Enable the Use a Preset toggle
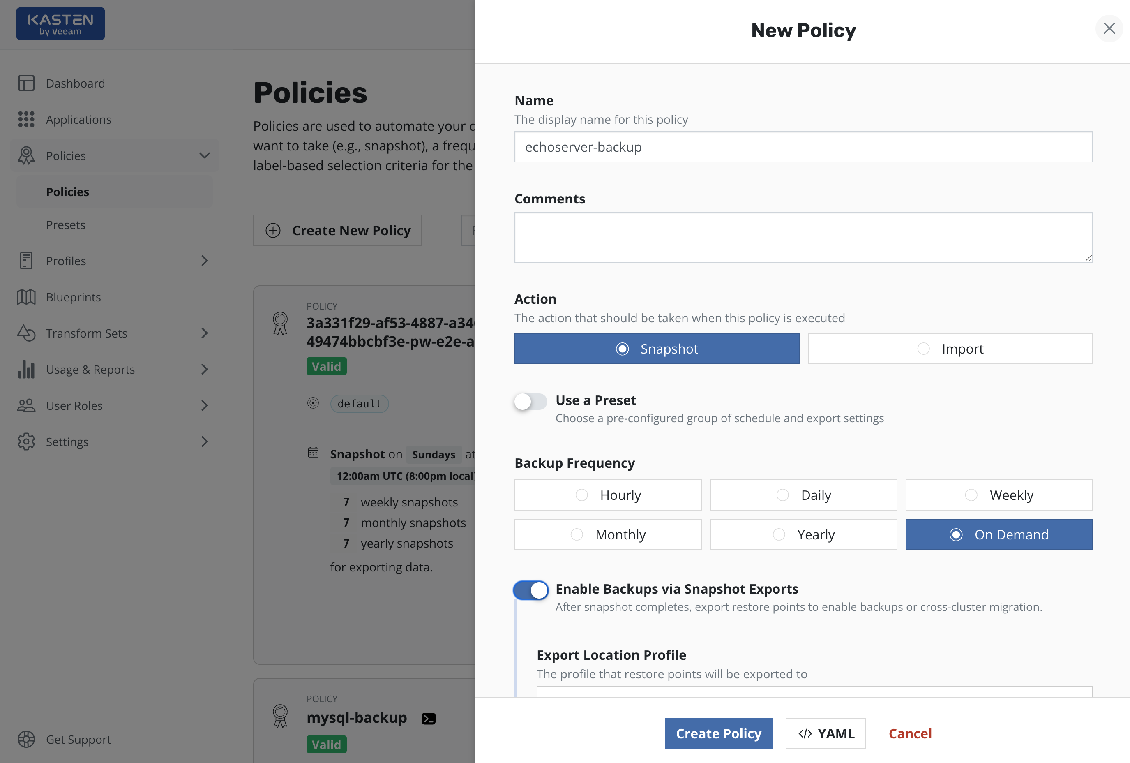The image size is (1130, 763). tap(530, 402)
